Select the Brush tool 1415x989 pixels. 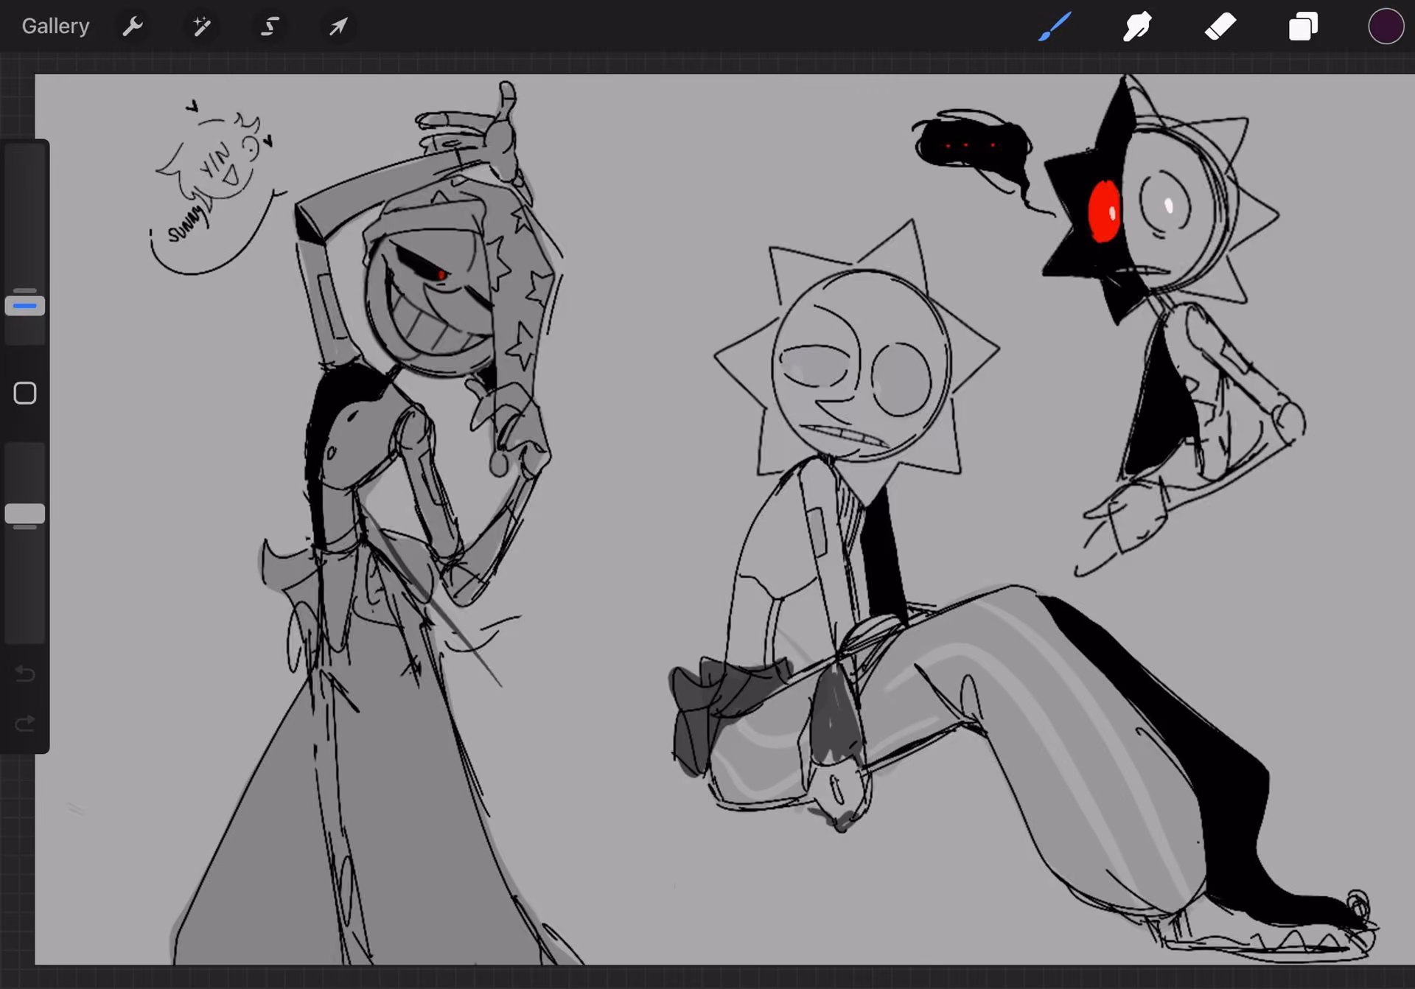(x=1055, y=27)
